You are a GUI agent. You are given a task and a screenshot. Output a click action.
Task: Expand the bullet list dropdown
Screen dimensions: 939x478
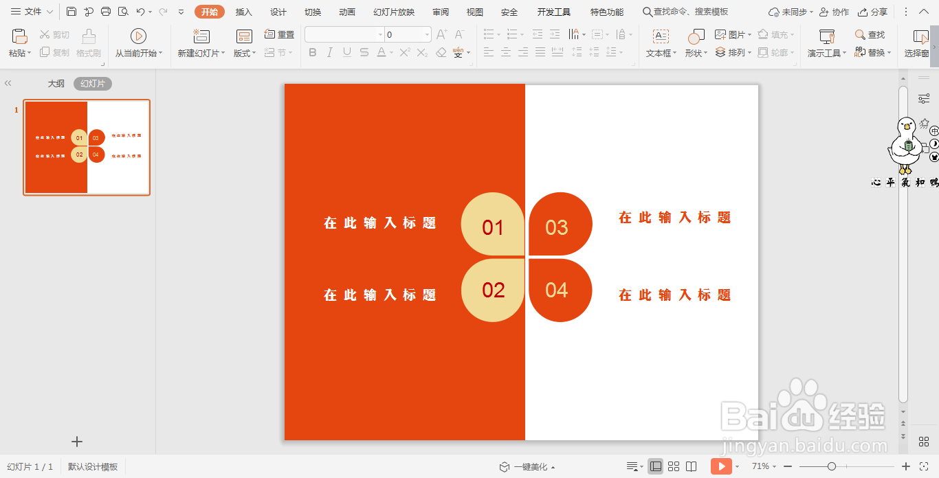point(498,34)
